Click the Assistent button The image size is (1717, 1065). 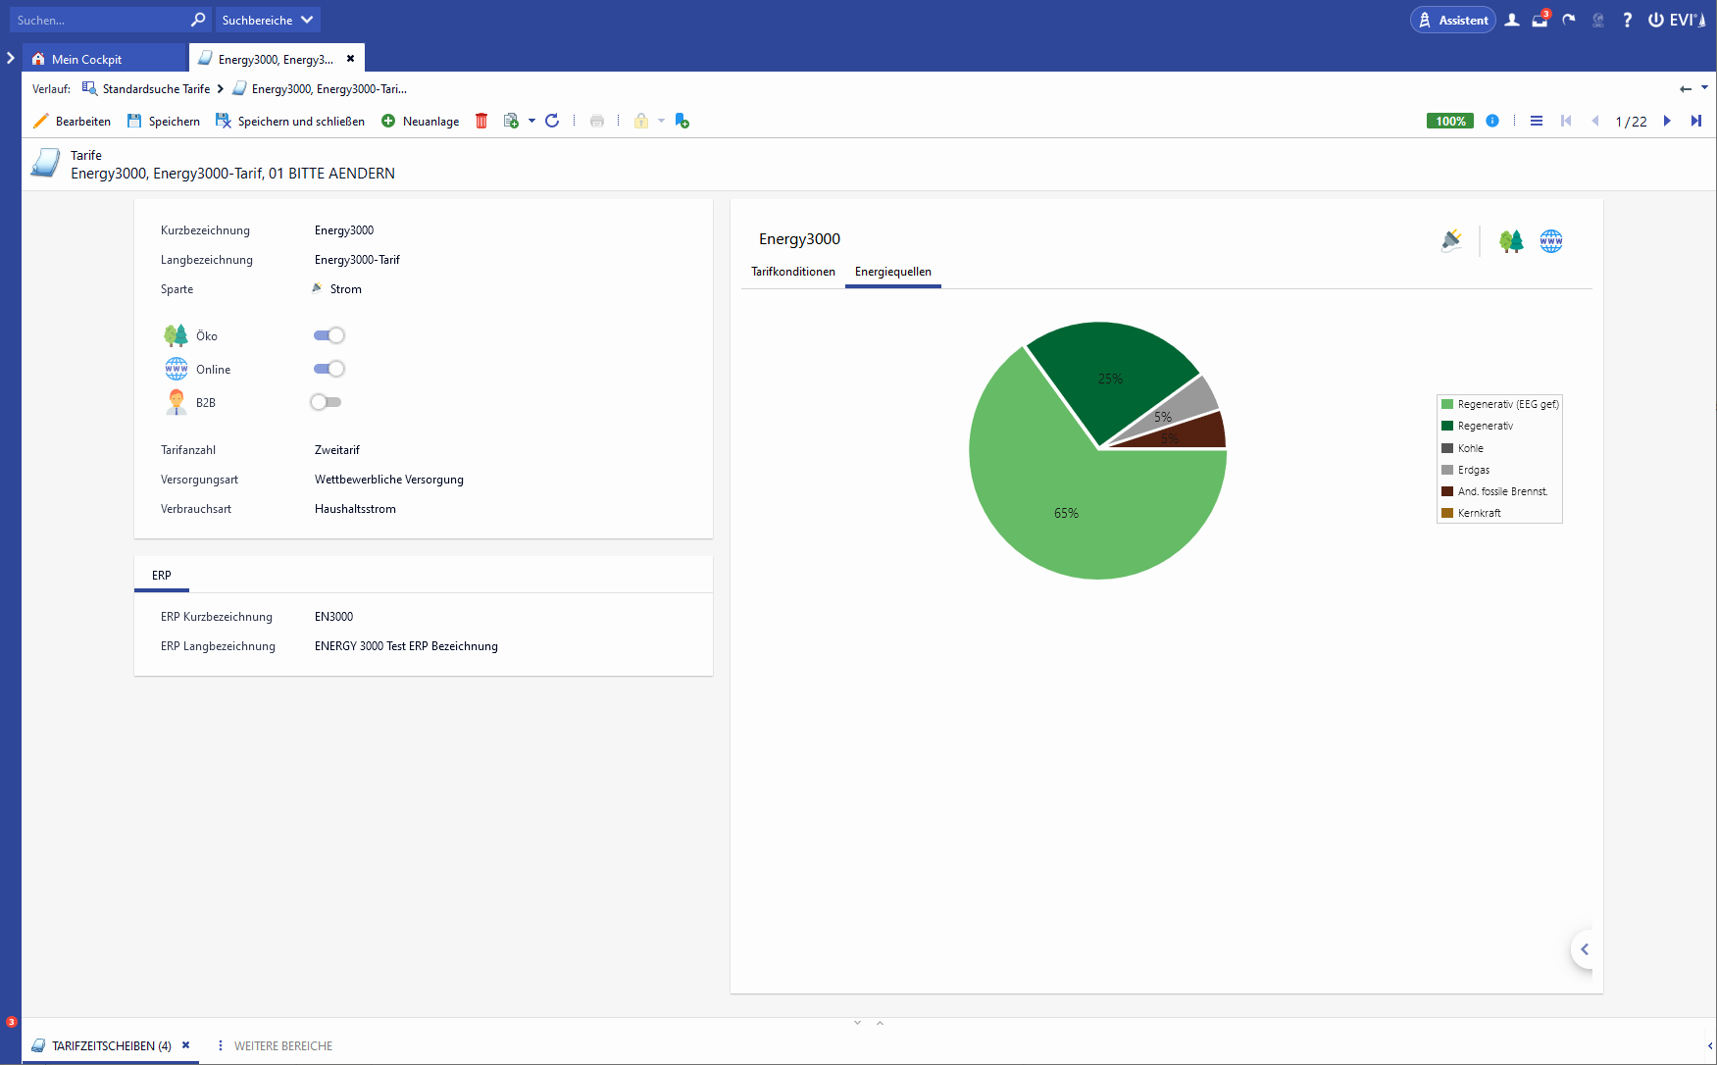[x=1452, y=20]
